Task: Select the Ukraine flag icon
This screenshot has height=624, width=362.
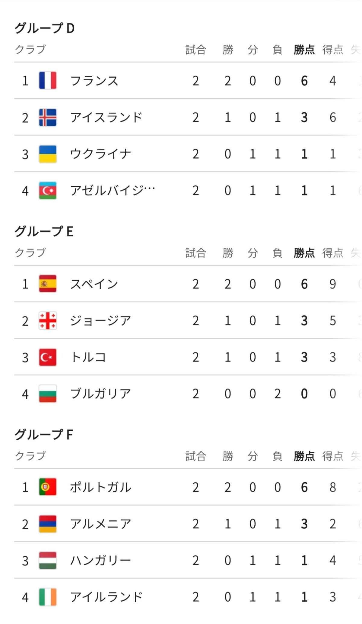Action: [x=48, y=154]
